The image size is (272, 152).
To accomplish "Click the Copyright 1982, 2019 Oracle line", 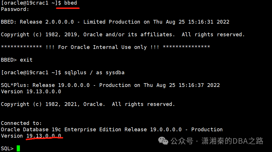I will 123,35.
